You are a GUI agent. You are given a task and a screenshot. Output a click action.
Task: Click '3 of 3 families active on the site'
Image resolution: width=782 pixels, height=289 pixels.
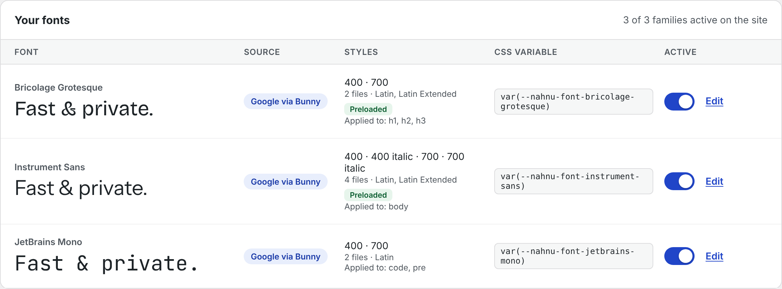[695, 20]
